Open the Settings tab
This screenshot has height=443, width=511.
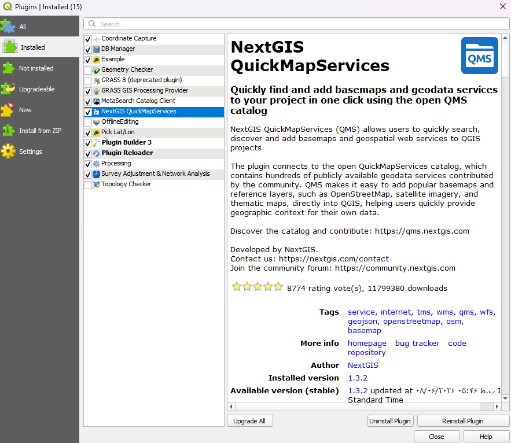[x=39, y=152]
